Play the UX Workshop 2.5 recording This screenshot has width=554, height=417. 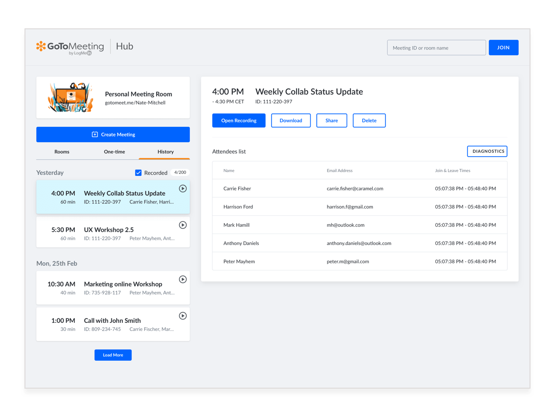click(x=182, y=225)
